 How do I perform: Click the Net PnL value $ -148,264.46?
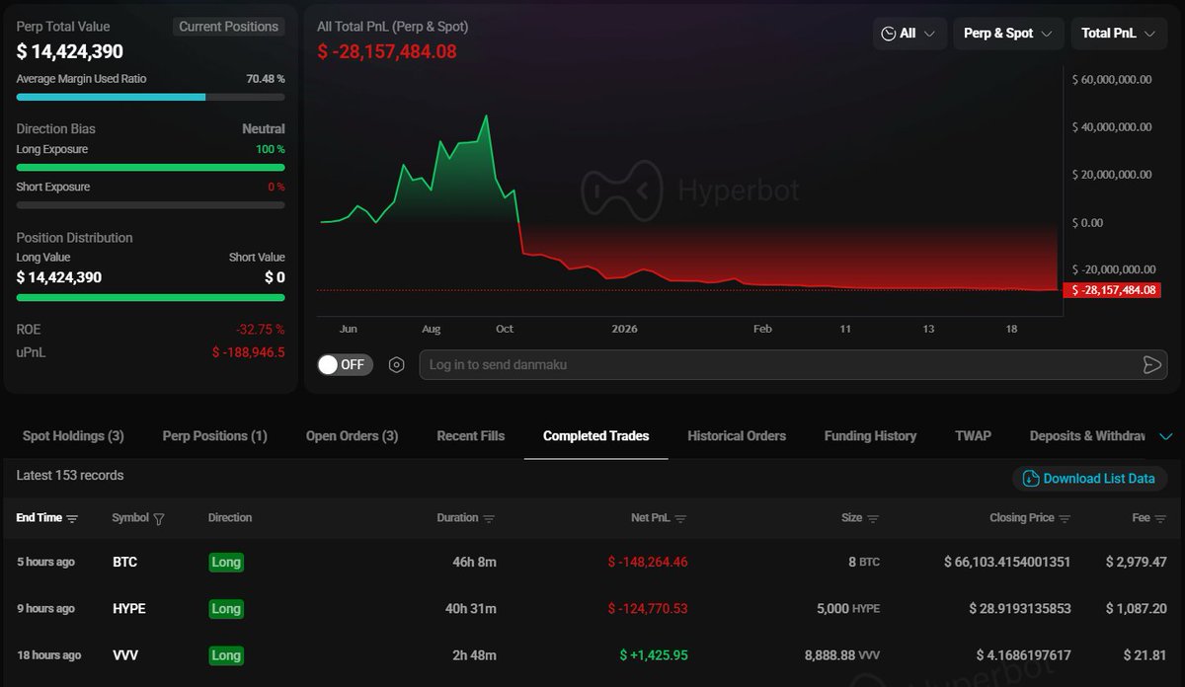pos(648,562)
